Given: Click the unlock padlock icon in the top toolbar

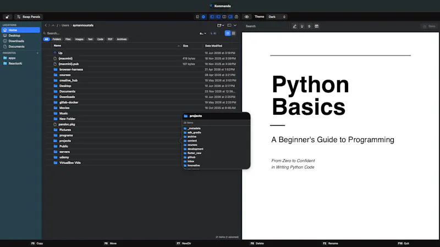Looking at the screenshot, I should tap(7, 17).
